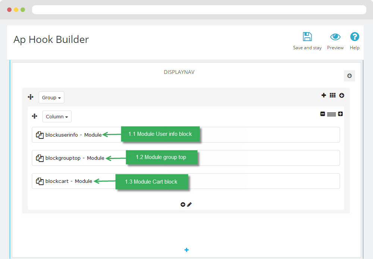Click the copy icon of the blockuserinfo module

pyautogui.click(x=40, y=135)
